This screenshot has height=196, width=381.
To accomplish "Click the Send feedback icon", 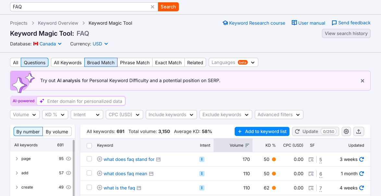I will click(x=334, y=23).
